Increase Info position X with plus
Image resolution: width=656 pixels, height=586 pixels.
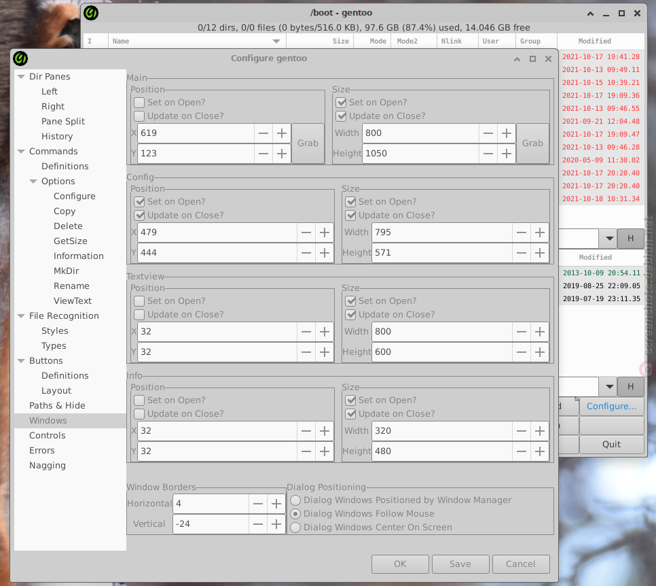pyautogui.click(x=324, y=431)
